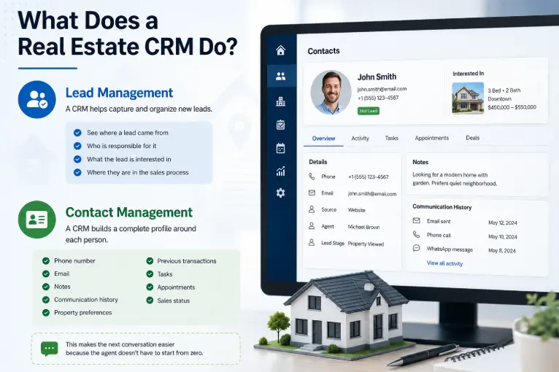
Task: Click the green speech bubble icon
Action: tap(49, 349)
